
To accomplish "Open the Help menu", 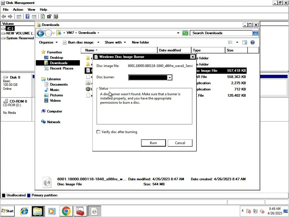I will click(x=43, y=10).
